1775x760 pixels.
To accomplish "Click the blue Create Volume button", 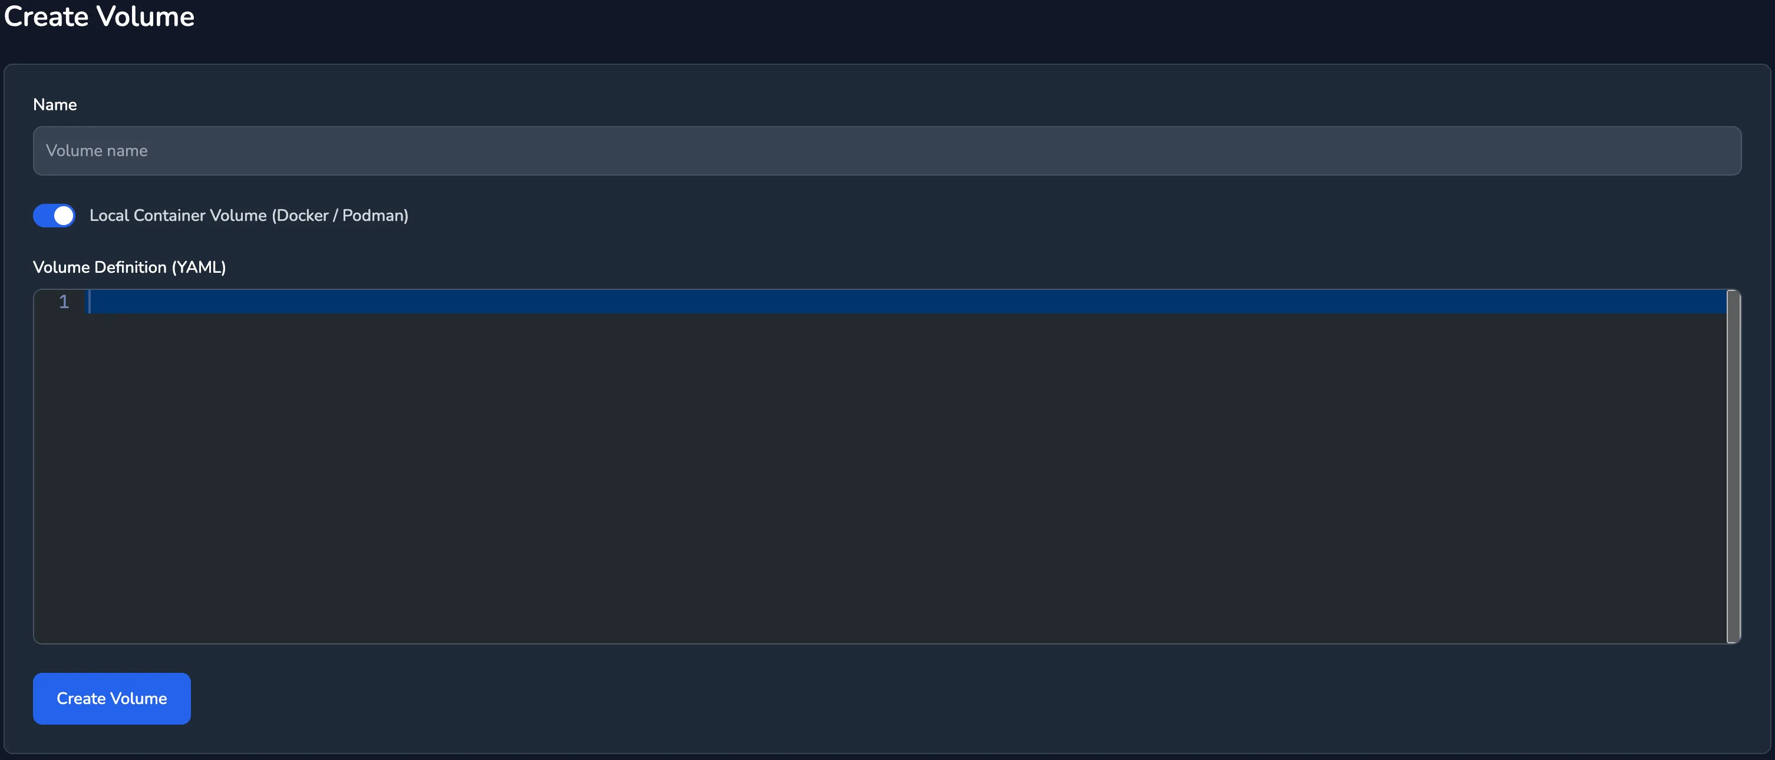I will coord(111,698).
